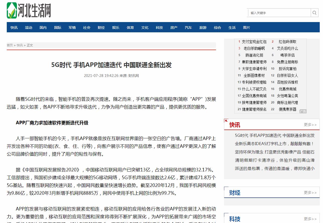This screenshot has width=323, height=223.
Task: Click subheading APP厂商力求加速软件更新迭代升级
Action: pyautogui.click(x=52, y=123)
